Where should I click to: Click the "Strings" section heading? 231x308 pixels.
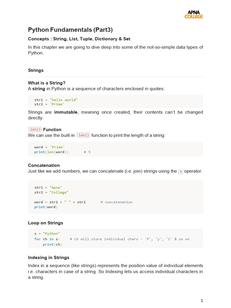[x=36, y=70]
